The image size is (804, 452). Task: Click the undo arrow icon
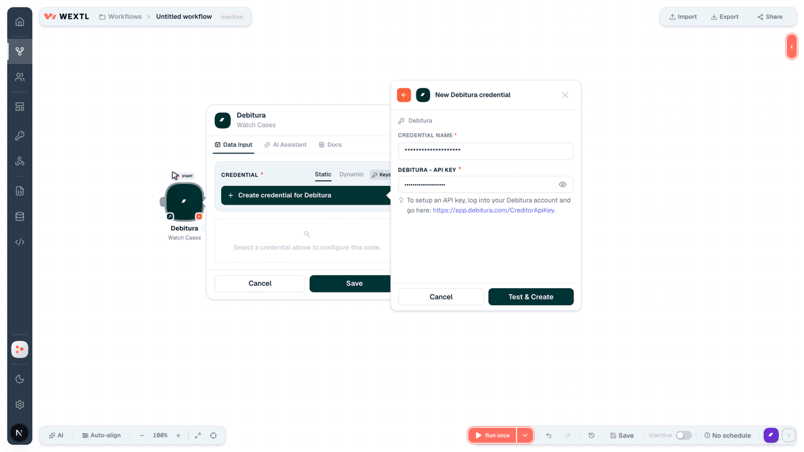[x=549, y=436]
